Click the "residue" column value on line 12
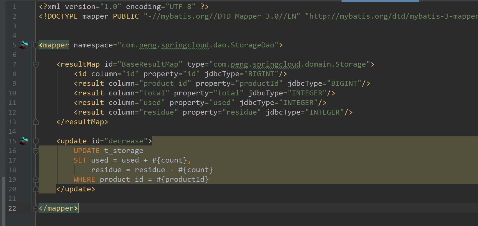Viewport: 478px width, 226px height. (159, 112)
